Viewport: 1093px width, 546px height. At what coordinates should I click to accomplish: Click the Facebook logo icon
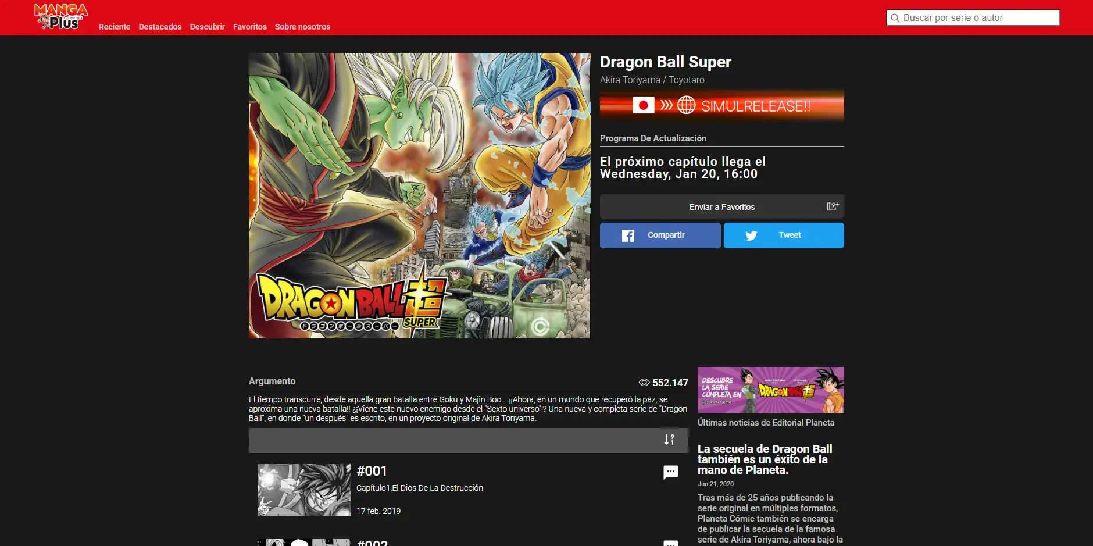(x=628, y=235)
